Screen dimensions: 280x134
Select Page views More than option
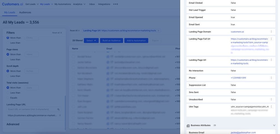point(8,54)
